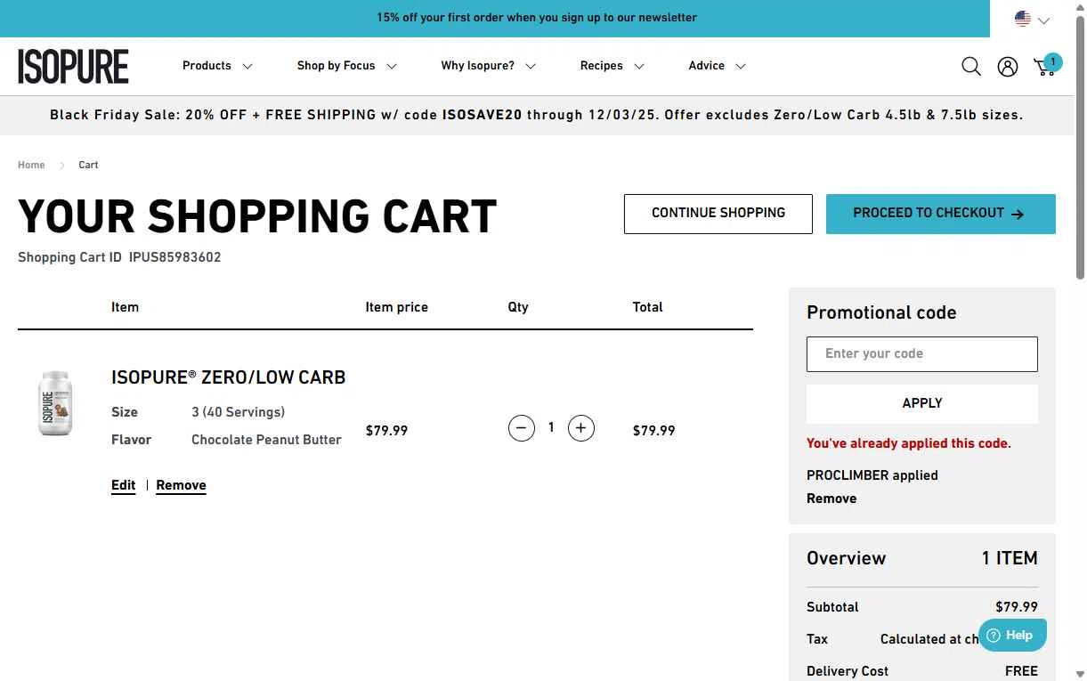The height and width of the screenshot is (681, 1087).
Task: Open the account profile icon
Action: [x=1008, y=67]
